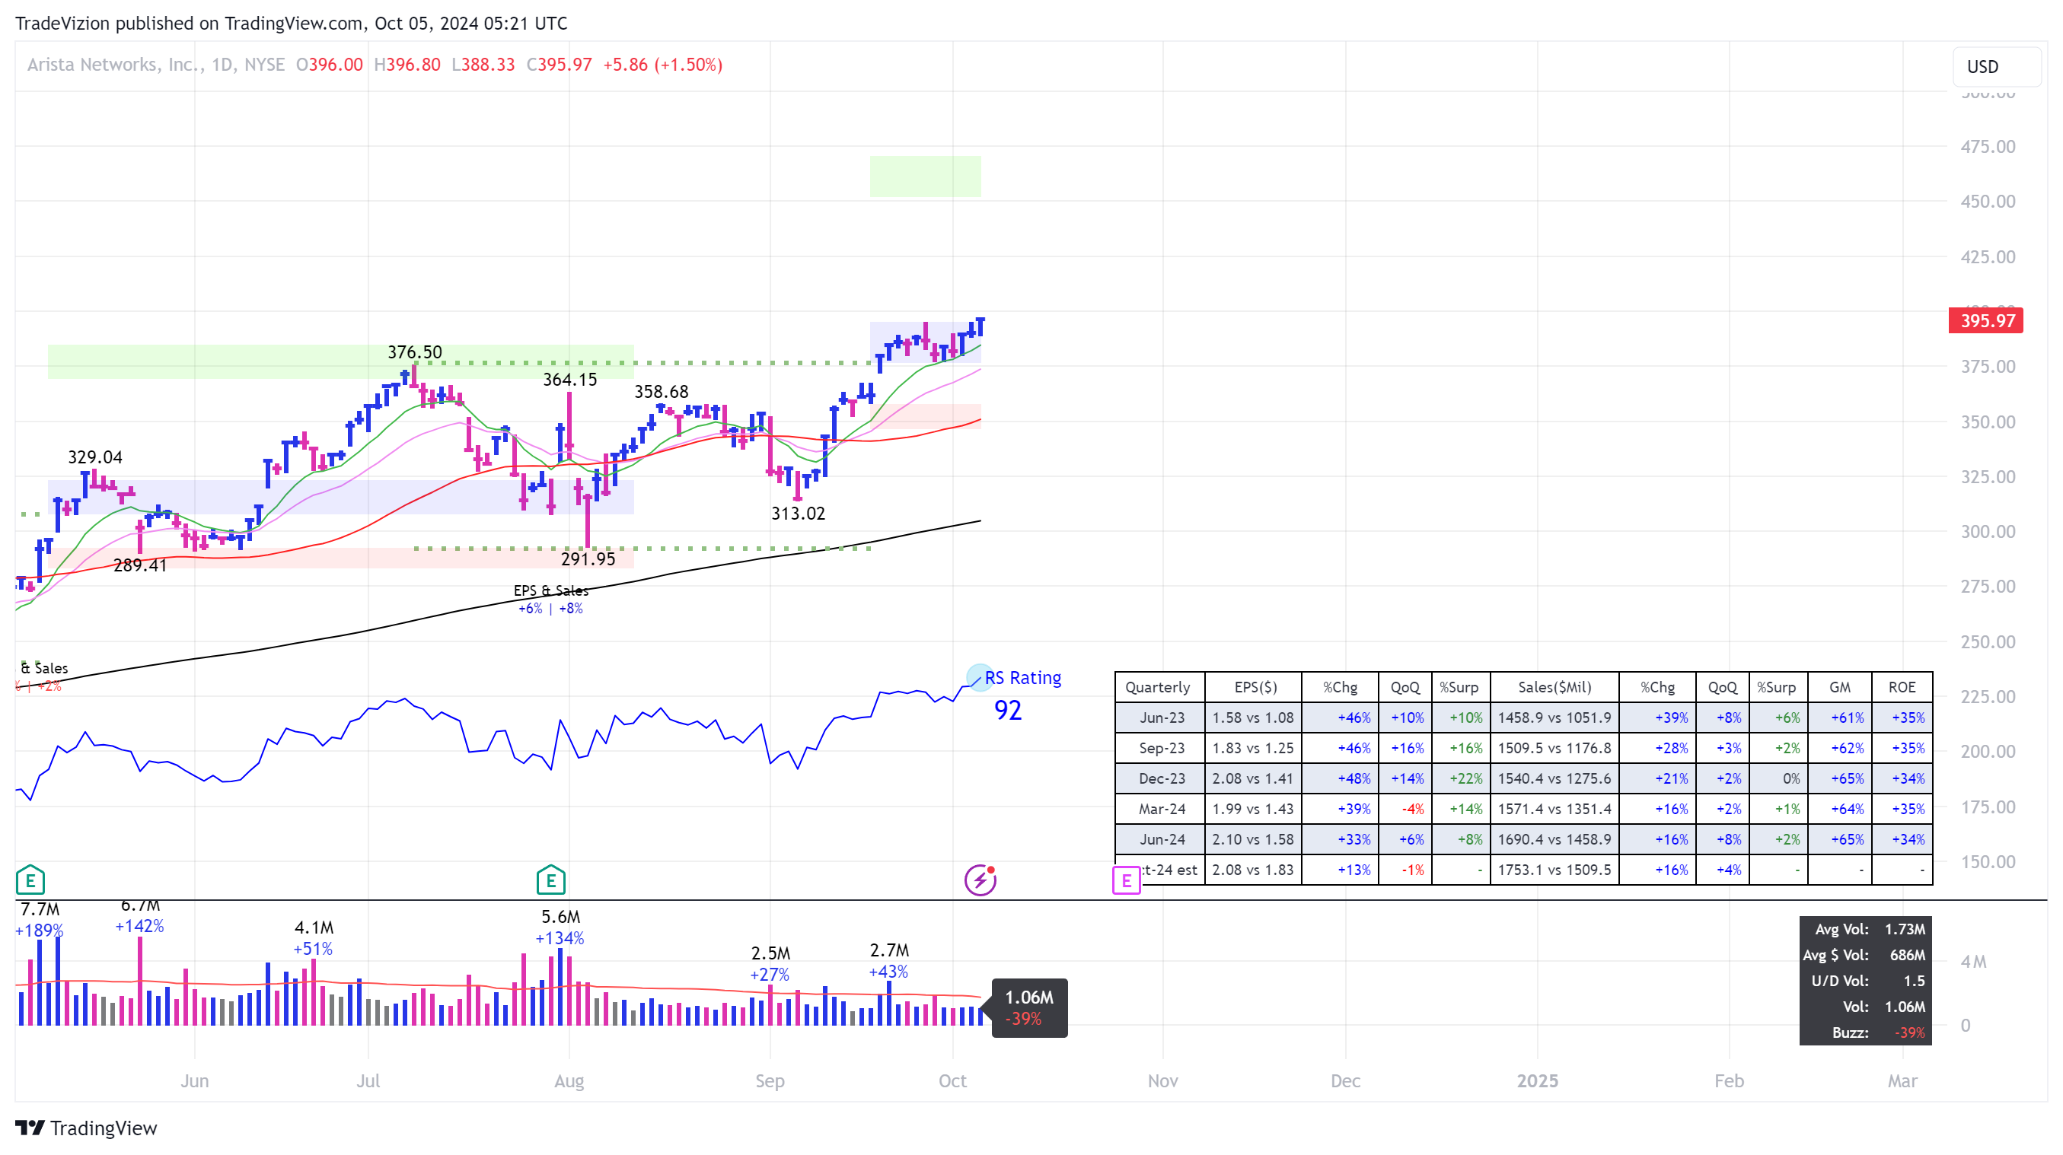Click the 291.95 low label
Screen dimensions: 2063x1155
click(x=588, y=558)
